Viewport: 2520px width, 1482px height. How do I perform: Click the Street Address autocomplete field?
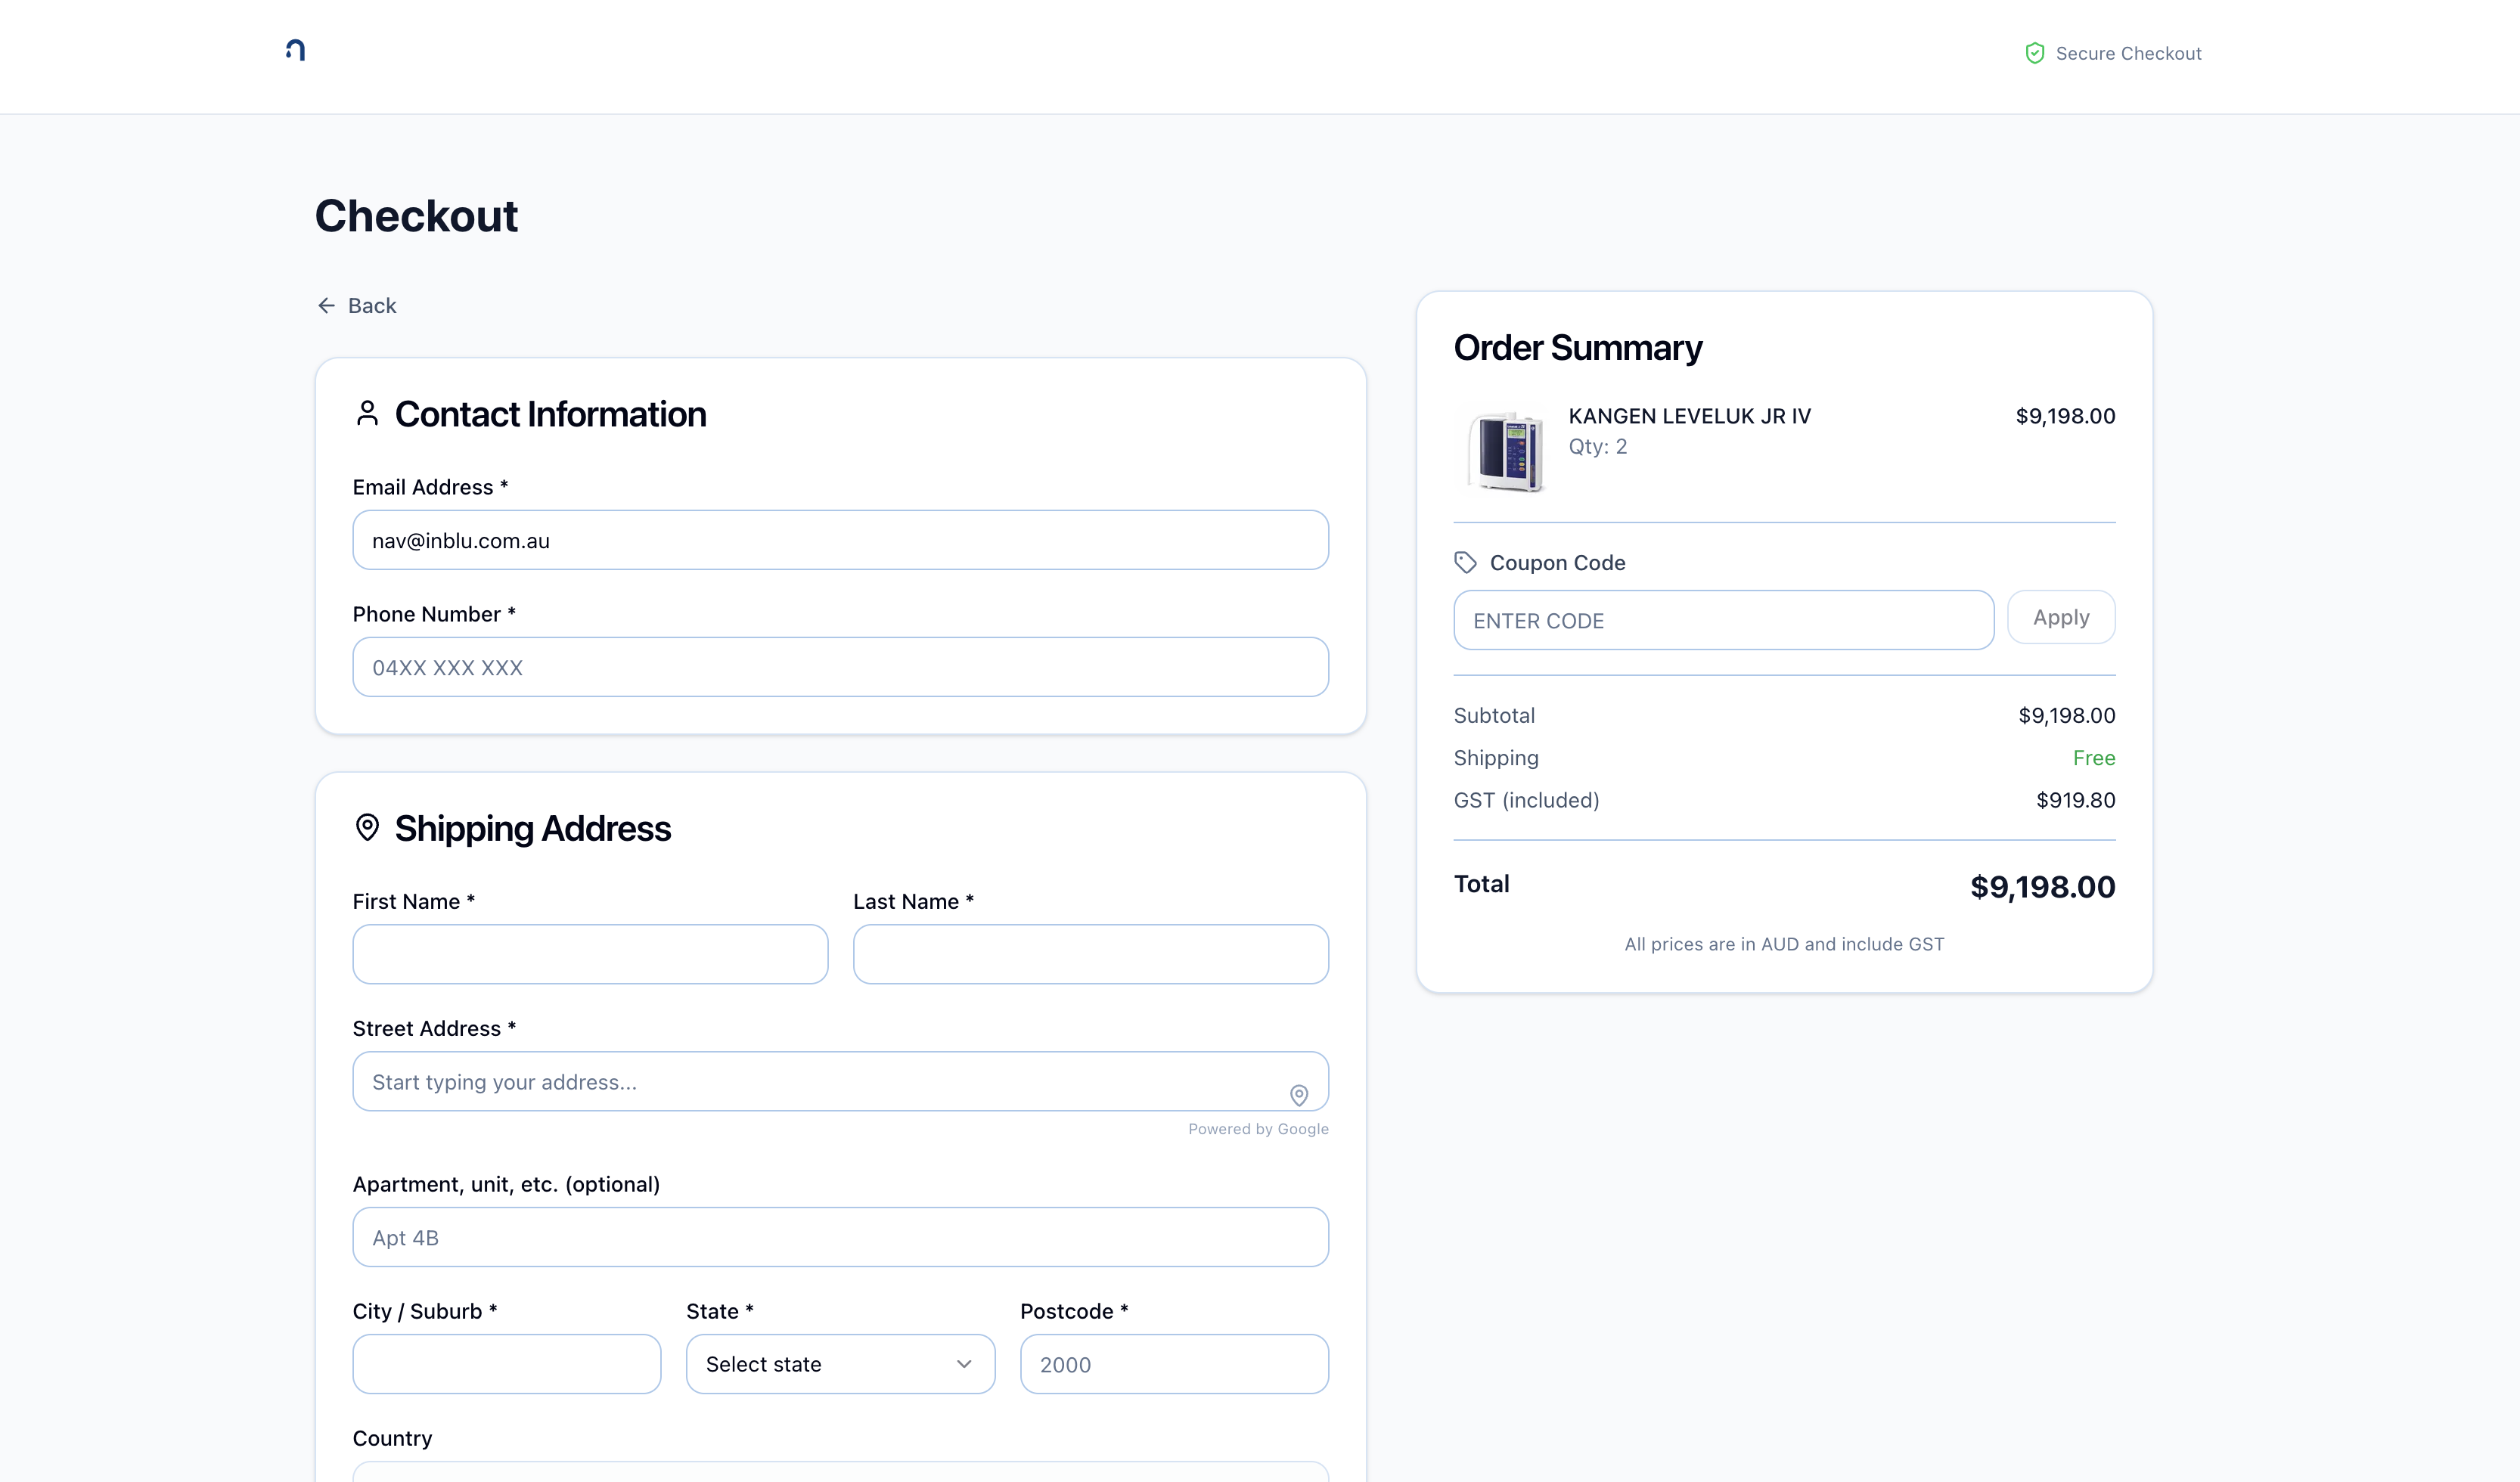pos(840,1081)
